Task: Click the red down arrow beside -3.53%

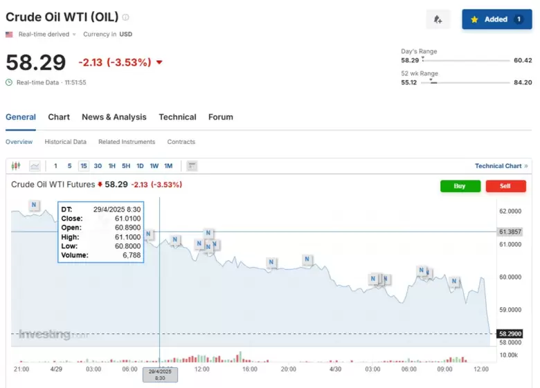Action: [159, 62]
